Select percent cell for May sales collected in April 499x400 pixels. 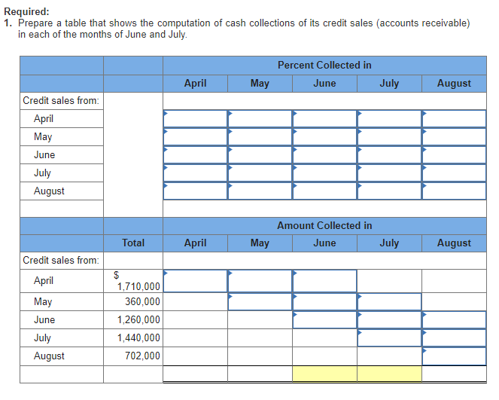pyautogui.click(x=196, y=137)
